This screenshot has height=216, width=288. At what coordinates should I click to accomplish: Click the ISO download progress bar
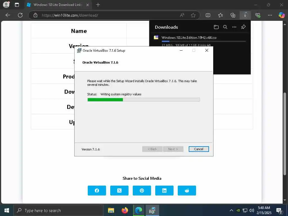[204, 42]
